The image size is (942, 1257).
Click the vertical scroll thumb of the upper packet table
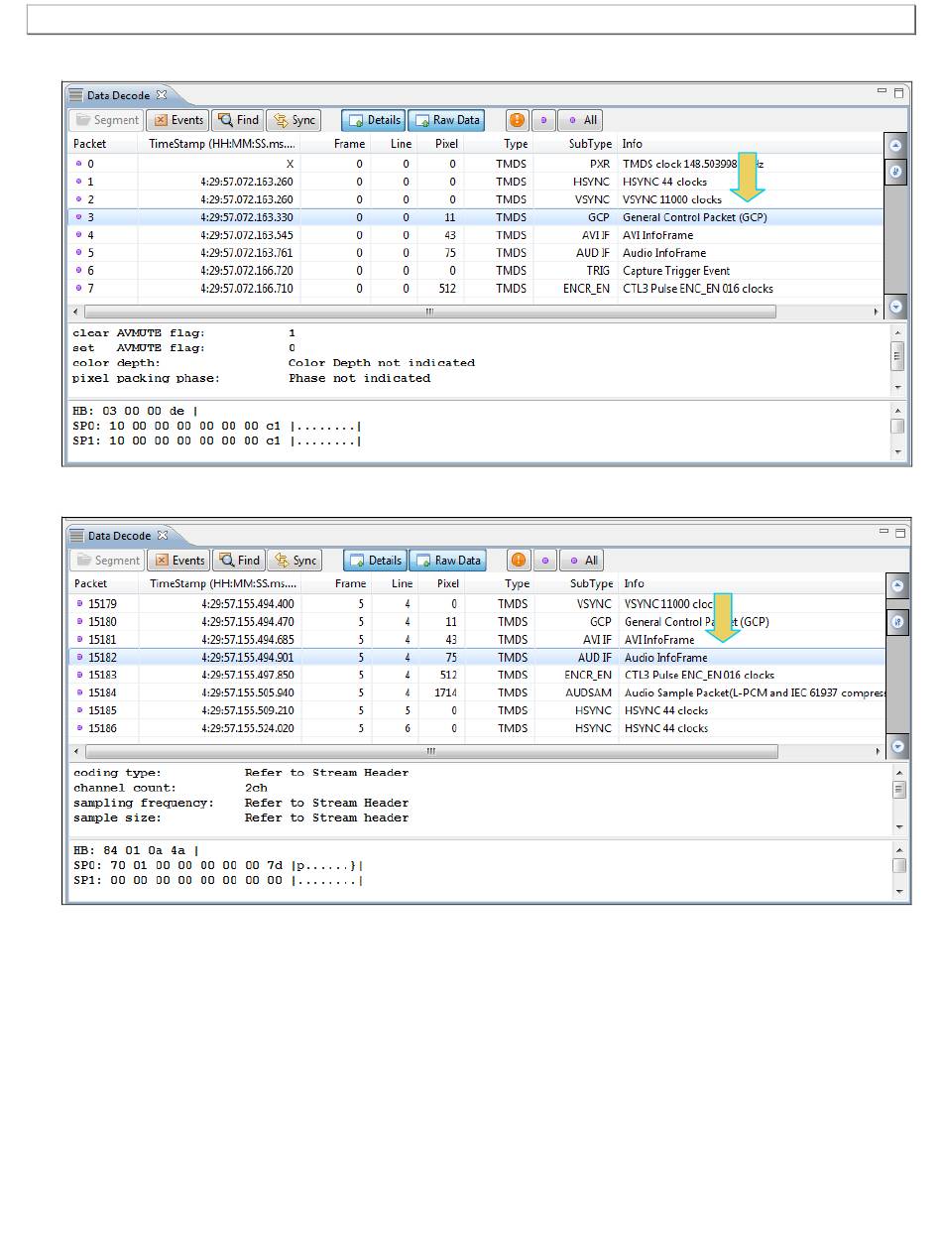click(896, 171)
